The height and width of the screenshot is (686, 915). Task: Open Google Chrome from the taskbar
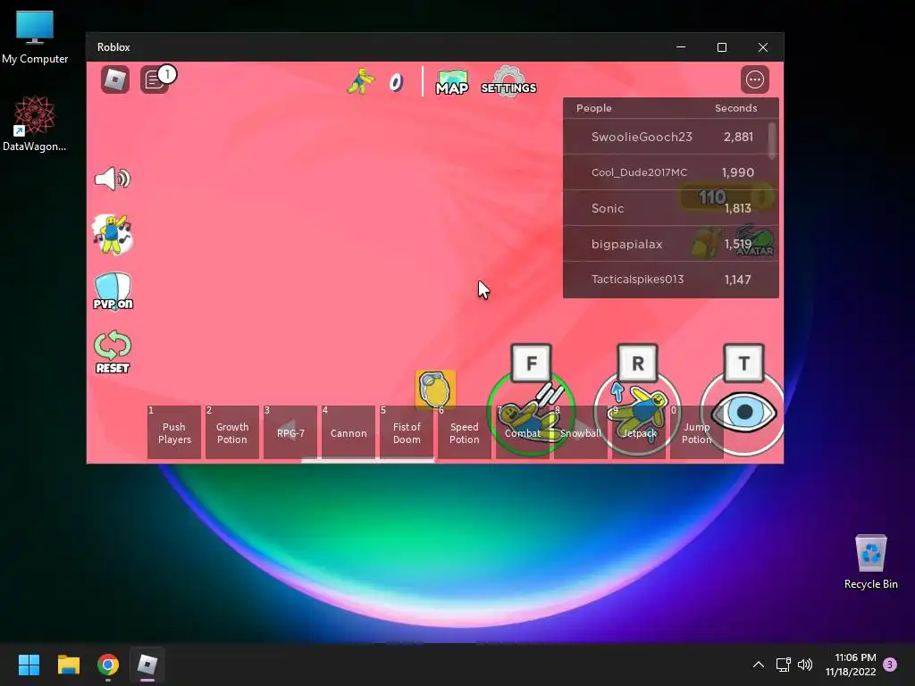[x=108, y=665]
